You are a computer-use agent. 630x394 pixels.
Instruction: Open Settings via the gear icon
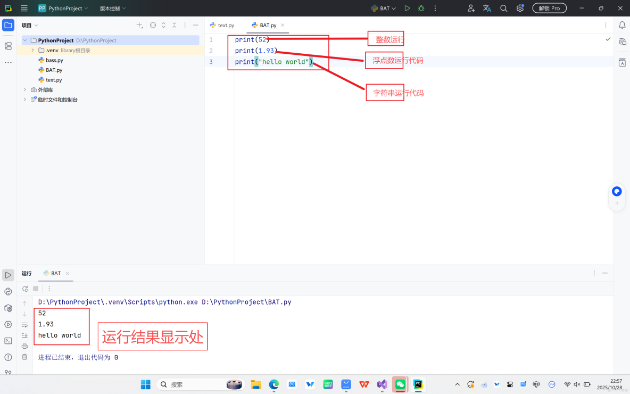pyautogui.click(x=520, y=8)
